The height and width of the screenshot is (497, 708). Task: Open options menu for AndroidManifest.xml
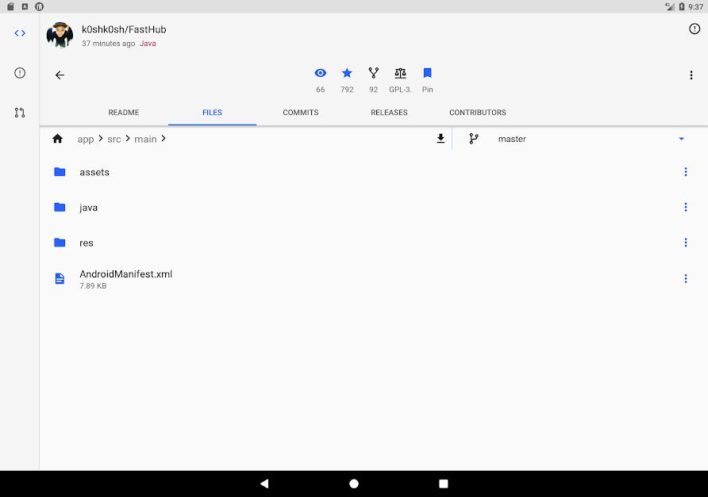686,279
